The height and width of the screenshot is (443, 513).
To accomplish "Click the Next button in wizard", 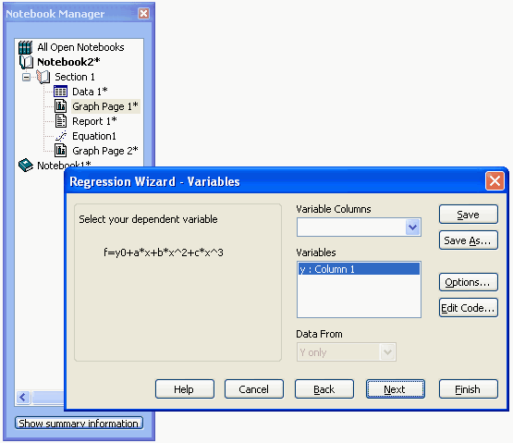I will tap(396, 389).
